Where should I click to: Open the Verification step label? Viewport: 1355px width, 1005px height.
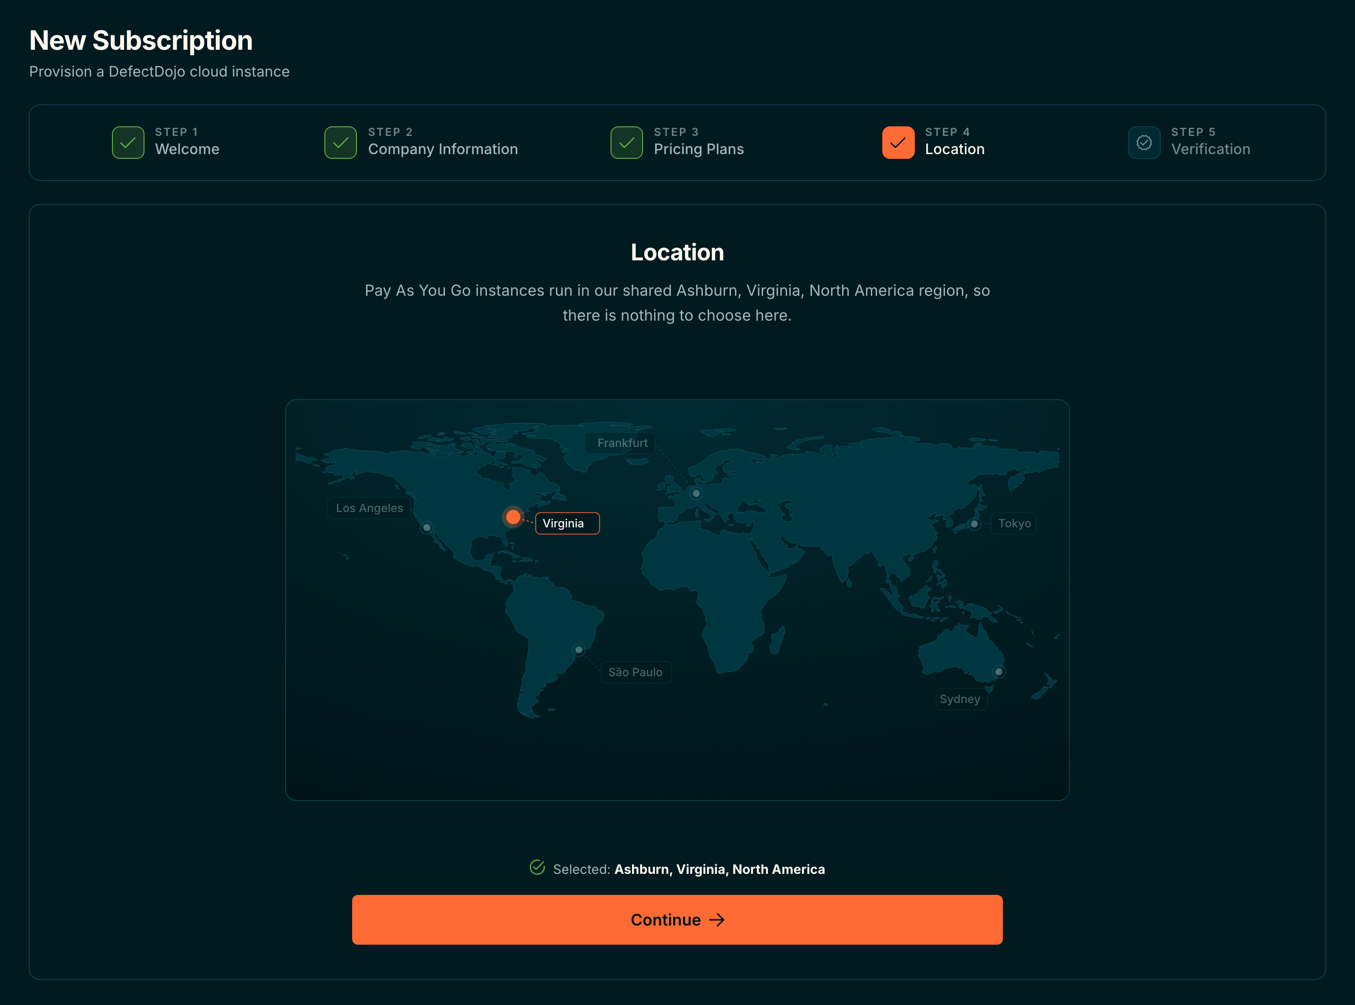[1211, 149]
